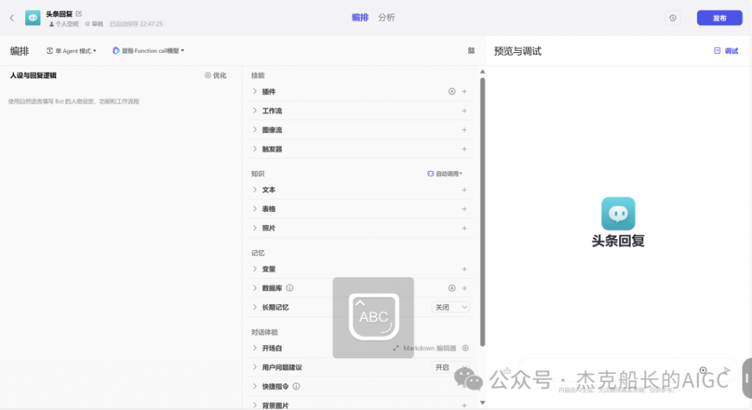Switch to the 编排 tab
752x410 pixels.
(360, 18)
